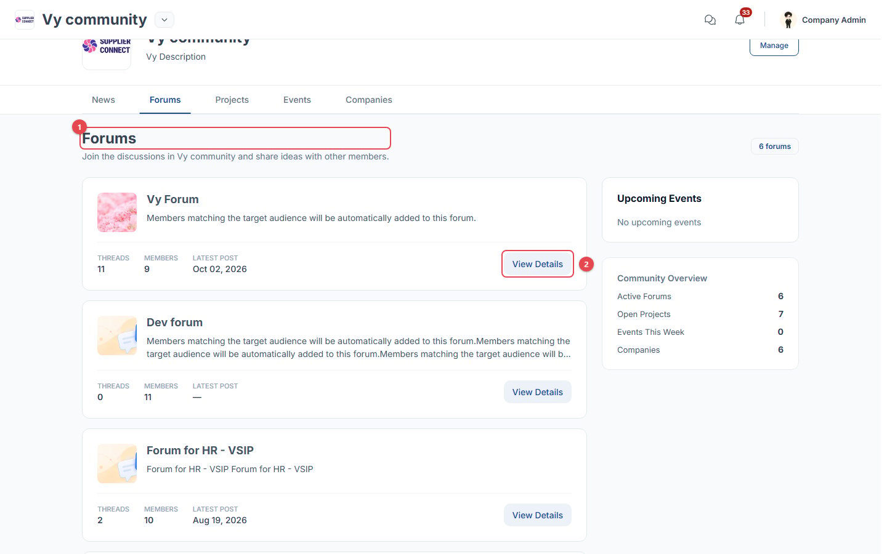Click the Oct 02, 2026 latest post date
887x554 pixels.
coord(220,269)
